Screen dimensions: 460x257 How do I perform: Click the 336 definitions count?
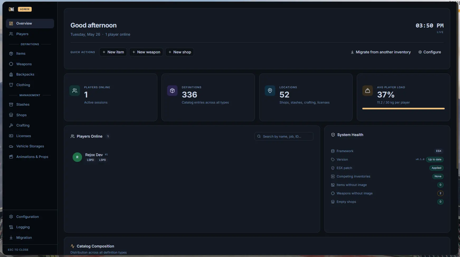(x=189, y=95)
